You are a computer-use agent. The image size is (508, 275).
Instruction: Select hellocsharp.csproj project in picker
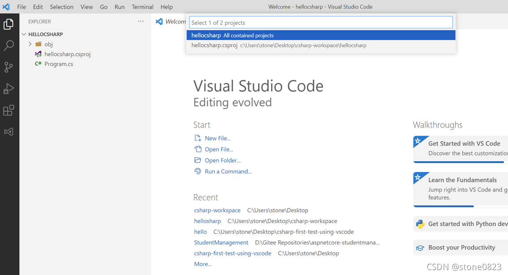coord(321,45)
